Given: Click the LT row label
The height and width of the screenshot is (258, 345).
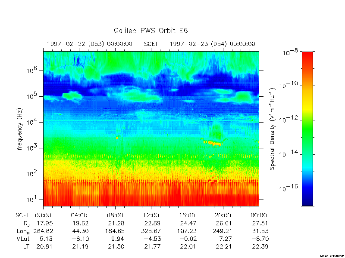Looking at the screenshot, I should (x=26, y=246).
